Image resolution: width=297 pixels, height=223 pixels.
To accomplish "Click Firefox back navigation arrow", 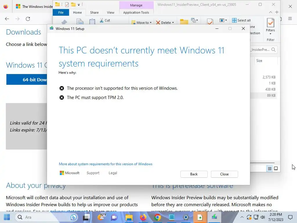I will pyautogui.click(x=7, y=19).
